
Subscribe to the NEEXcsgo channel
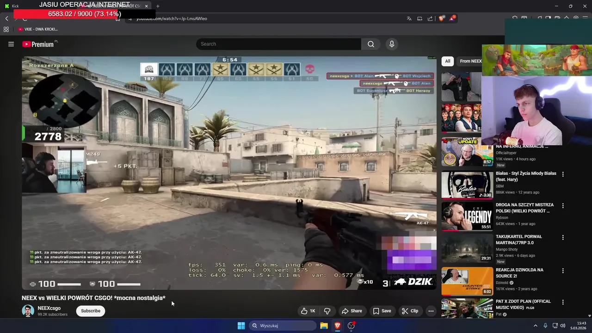click(x=91, y=311)
